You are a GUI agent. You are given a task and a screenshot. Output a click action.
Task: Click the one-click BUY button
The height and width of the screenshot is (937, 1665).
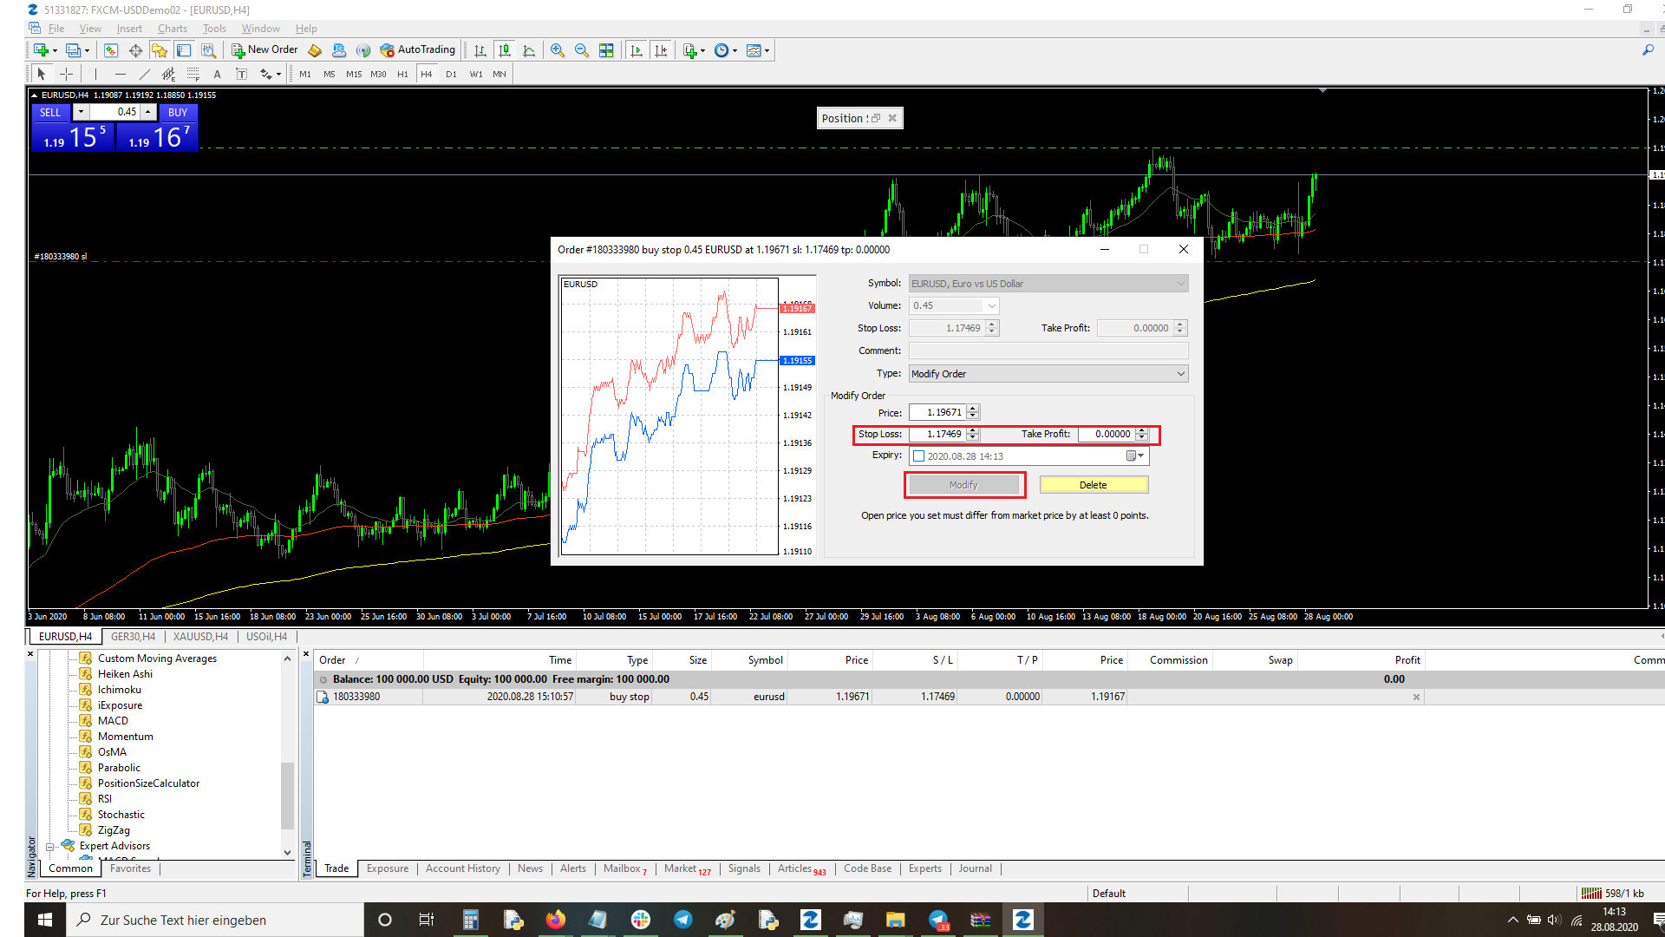point(178,113)
